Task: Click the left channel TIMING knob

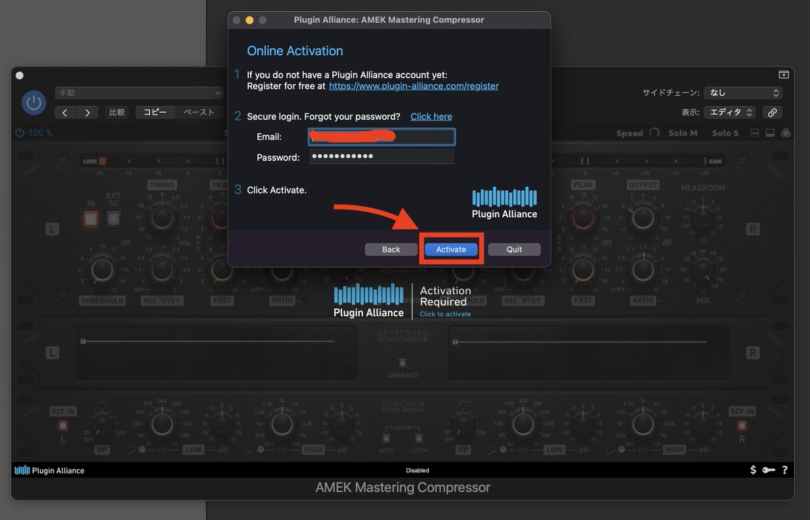Action: pos(162,217)
